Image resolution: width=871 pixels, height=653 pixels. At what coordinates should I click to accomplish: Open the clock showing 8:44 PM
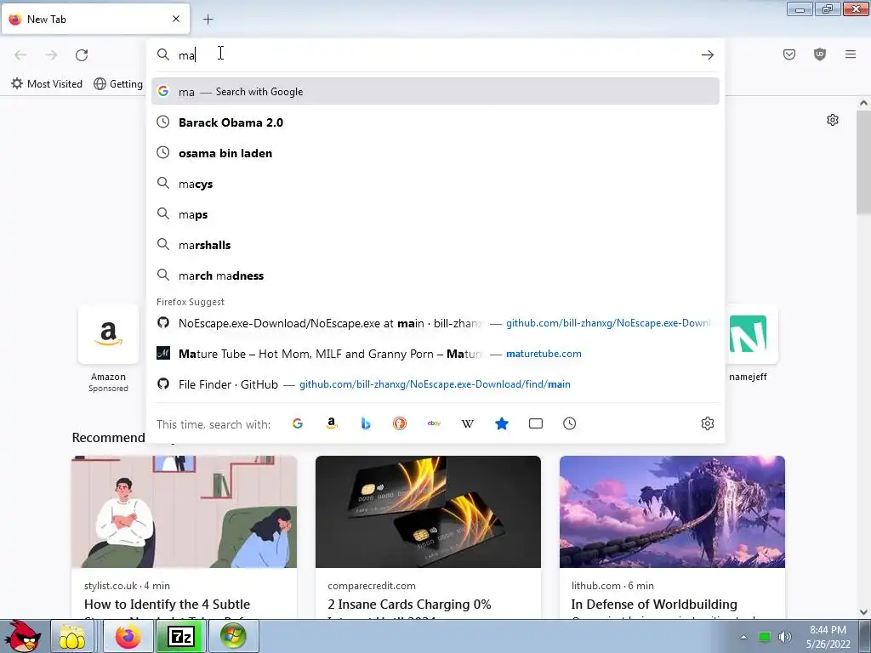click(828, 637)
